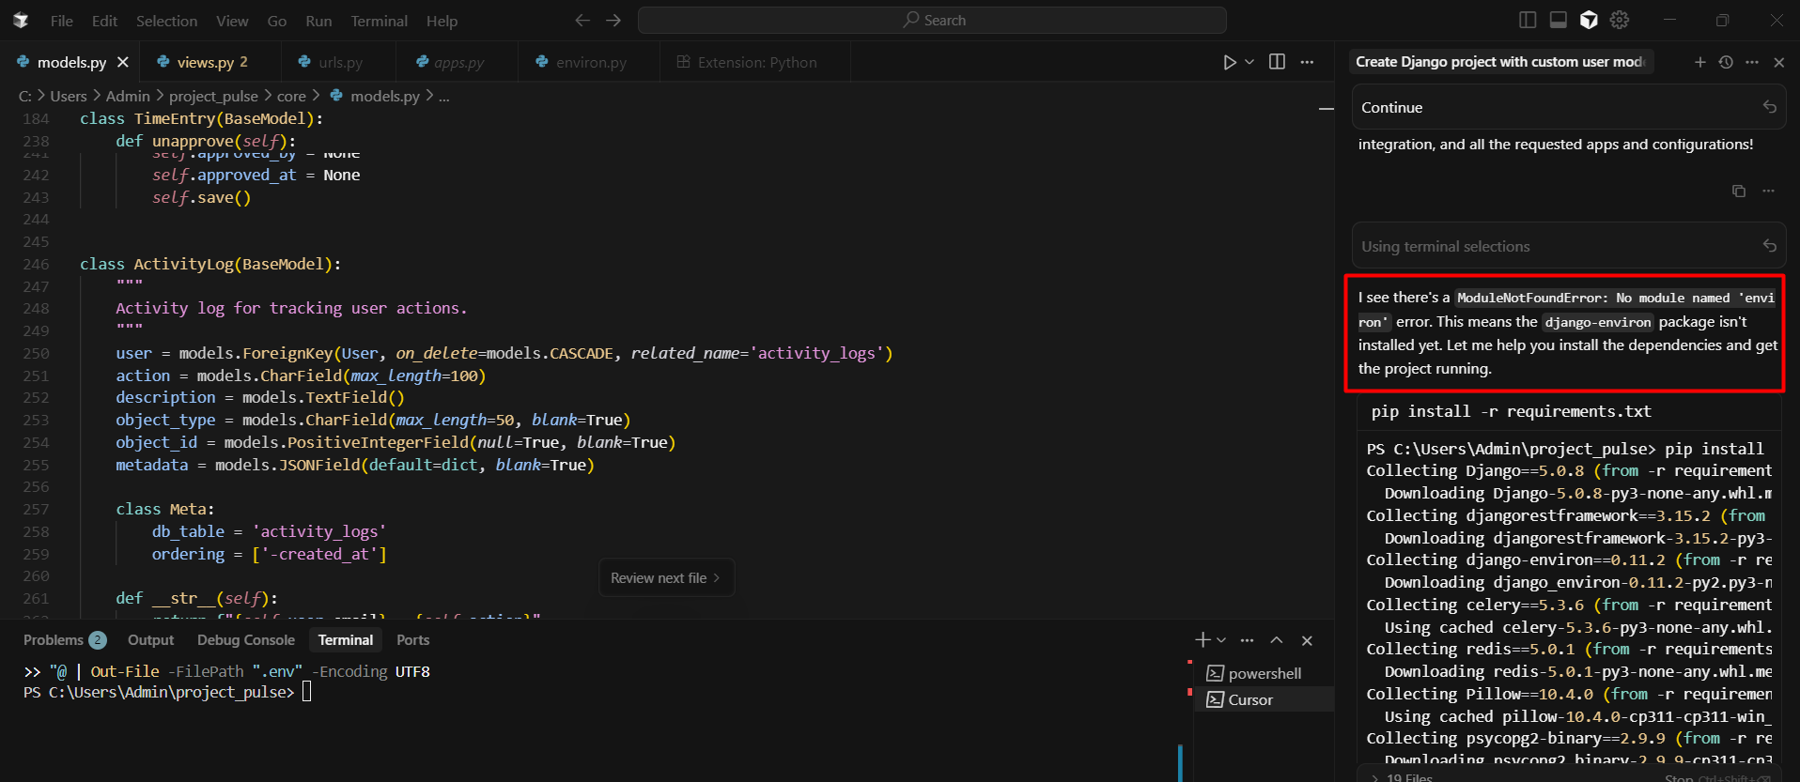Select the Cursor terminal instance
The width and height of the screenshot is (1800, 782).
pos(1264,699)
